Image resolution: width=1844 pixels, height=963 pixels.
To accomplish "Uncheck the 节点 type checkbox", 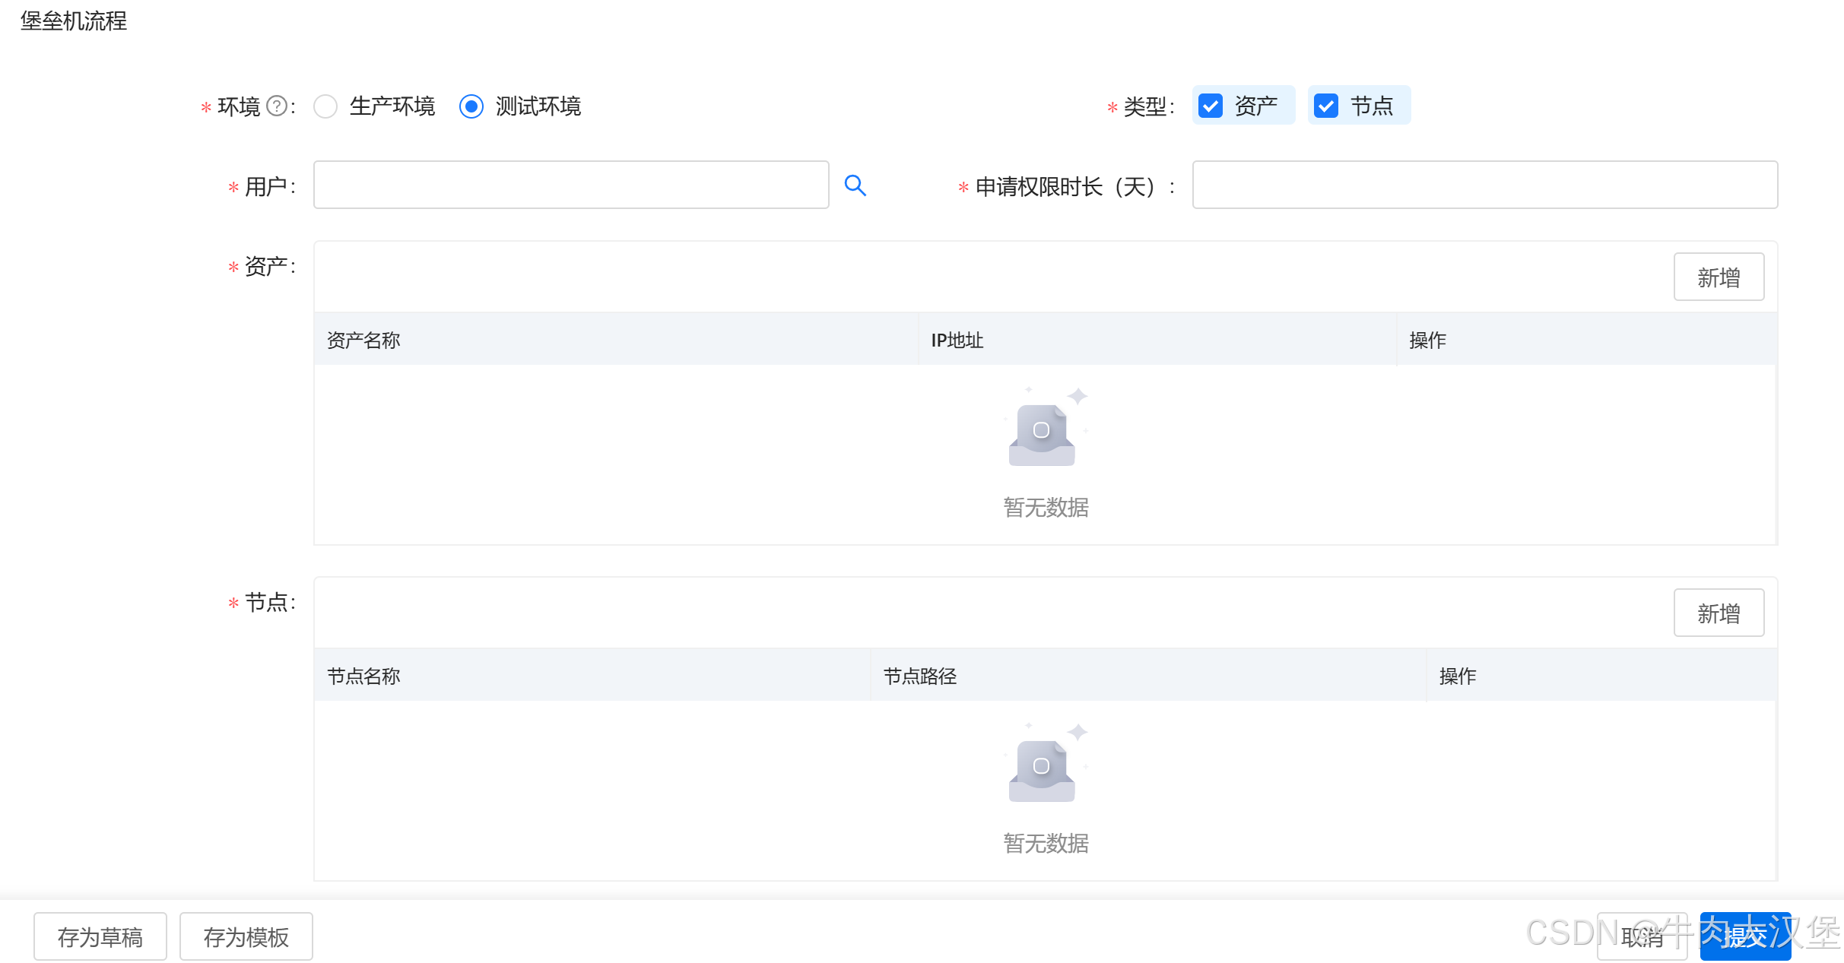I will (1326, 106).
